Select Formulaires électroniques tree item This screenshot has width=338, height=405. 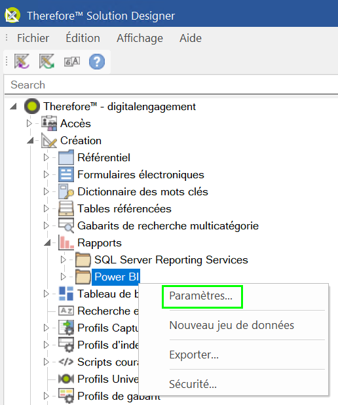[x=141, y=174]
